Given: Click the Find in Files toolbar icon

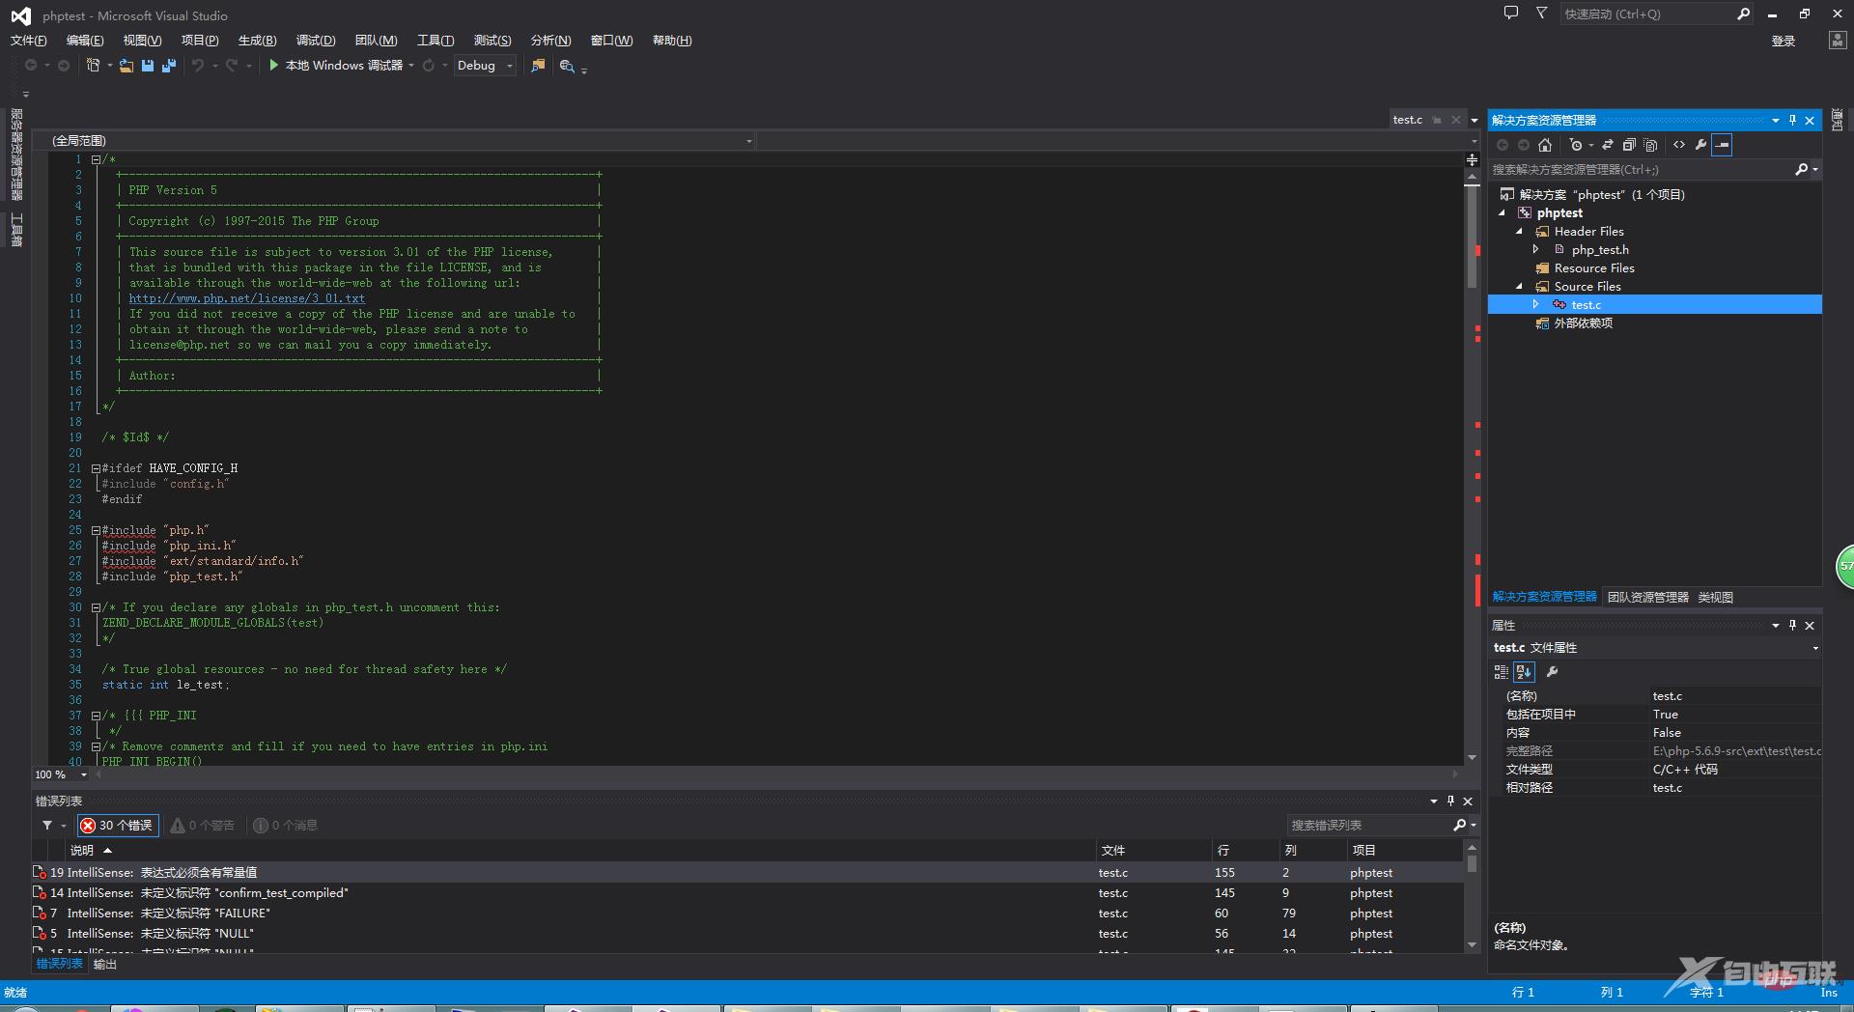Looking at the screenshot, I should 538,66.
